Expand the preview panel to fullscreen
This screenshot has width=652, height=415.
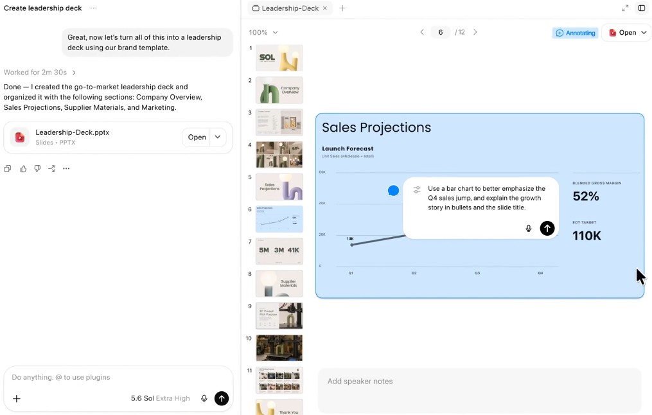tap(625, 8)
